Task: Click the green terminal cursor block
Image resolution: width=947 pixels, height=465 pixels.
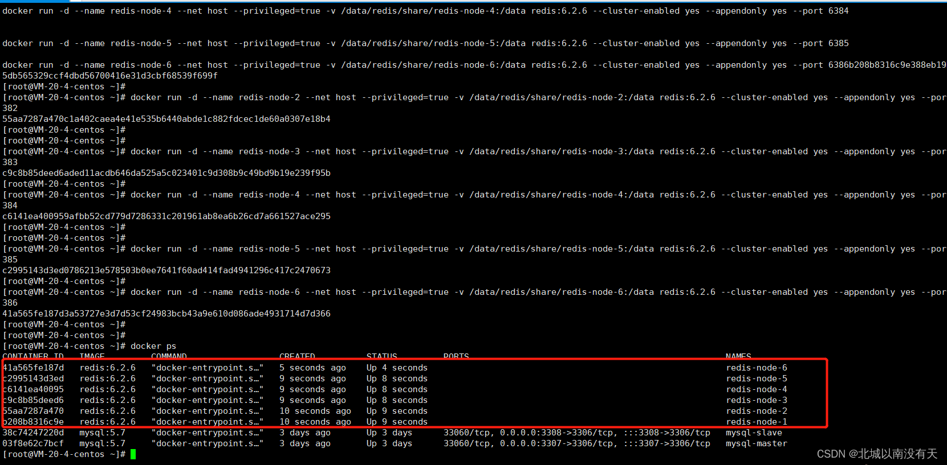Action: pos(133,454)
